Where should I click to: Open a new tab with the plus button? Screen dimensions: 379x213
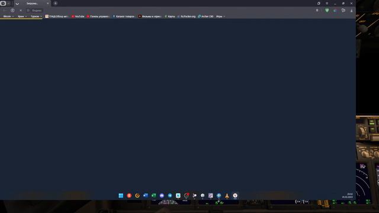click(55, 4)
